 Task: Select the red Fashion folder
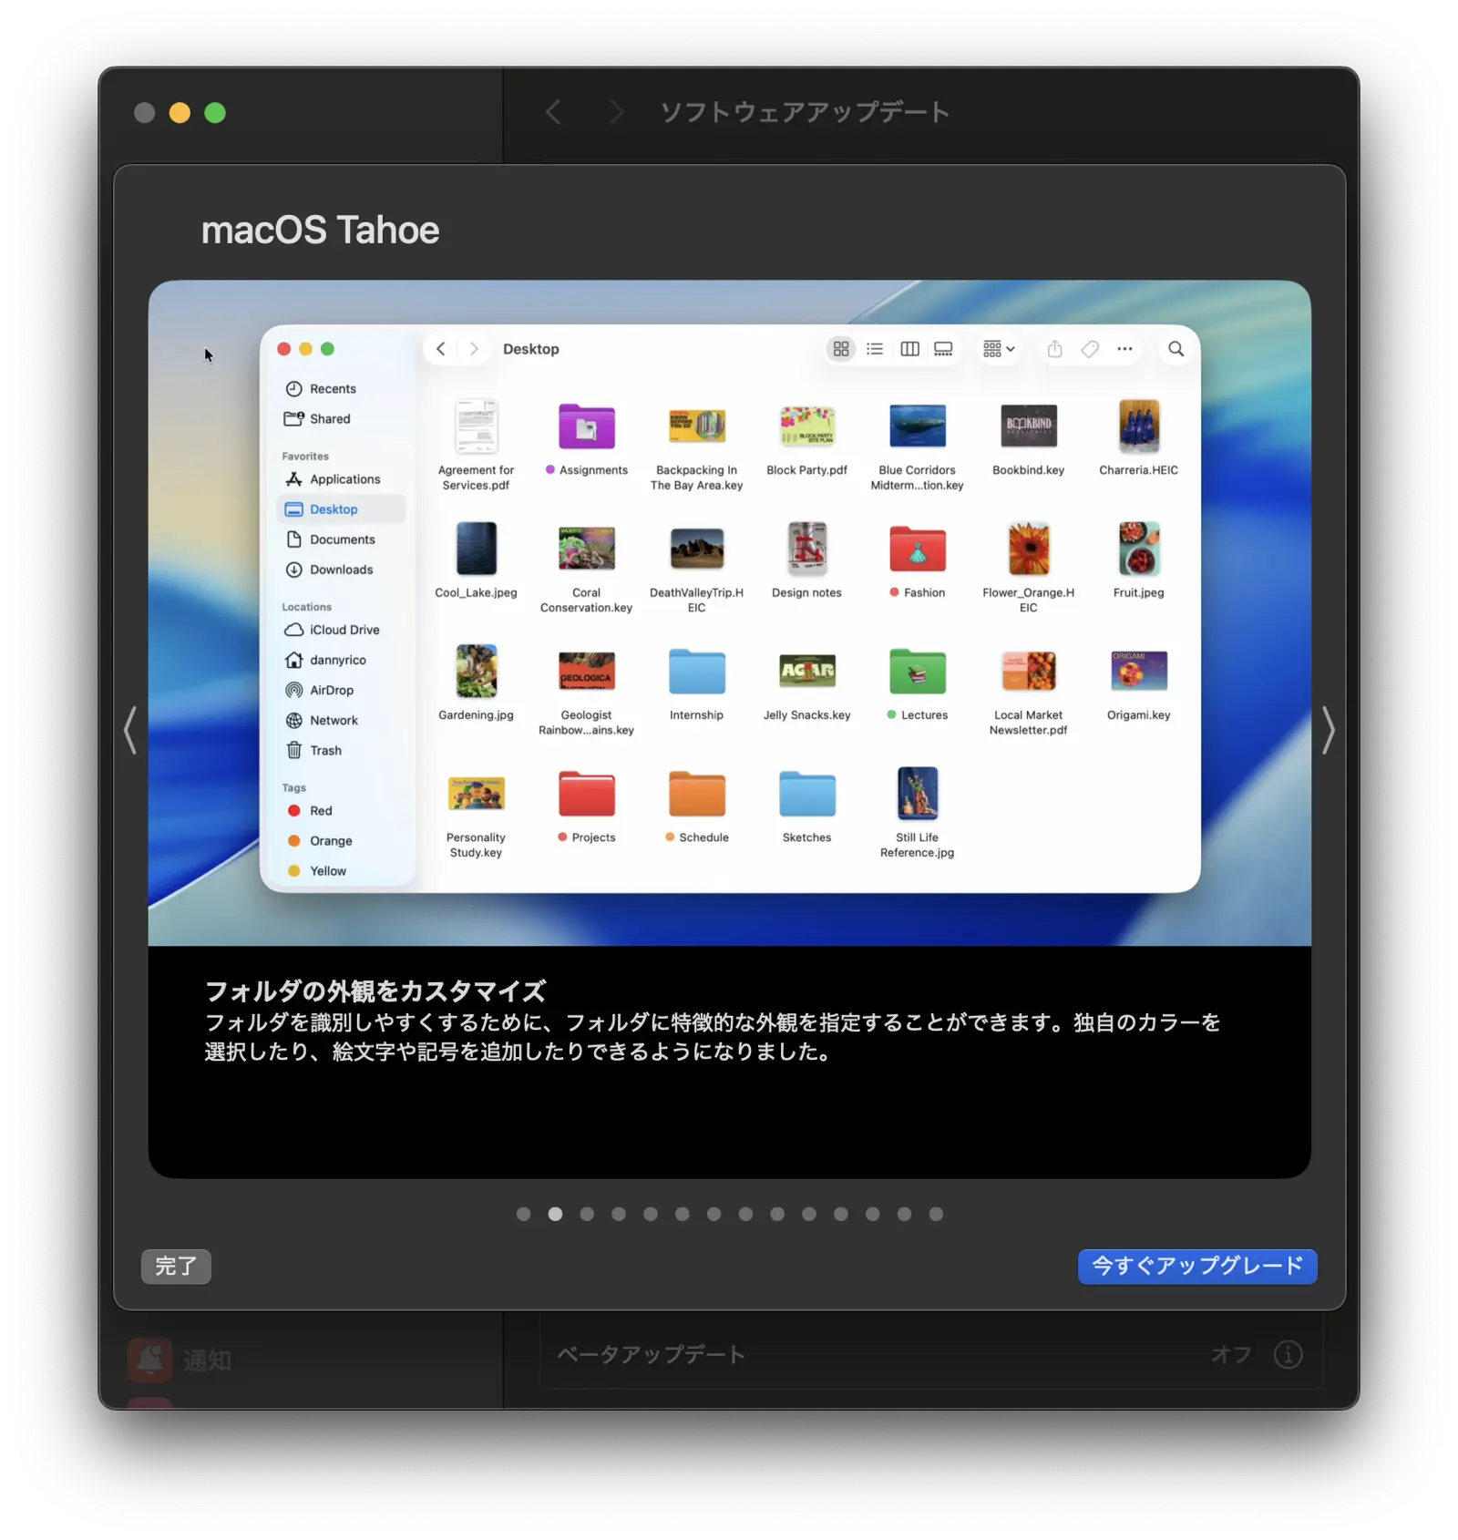[x=918, y=549]
